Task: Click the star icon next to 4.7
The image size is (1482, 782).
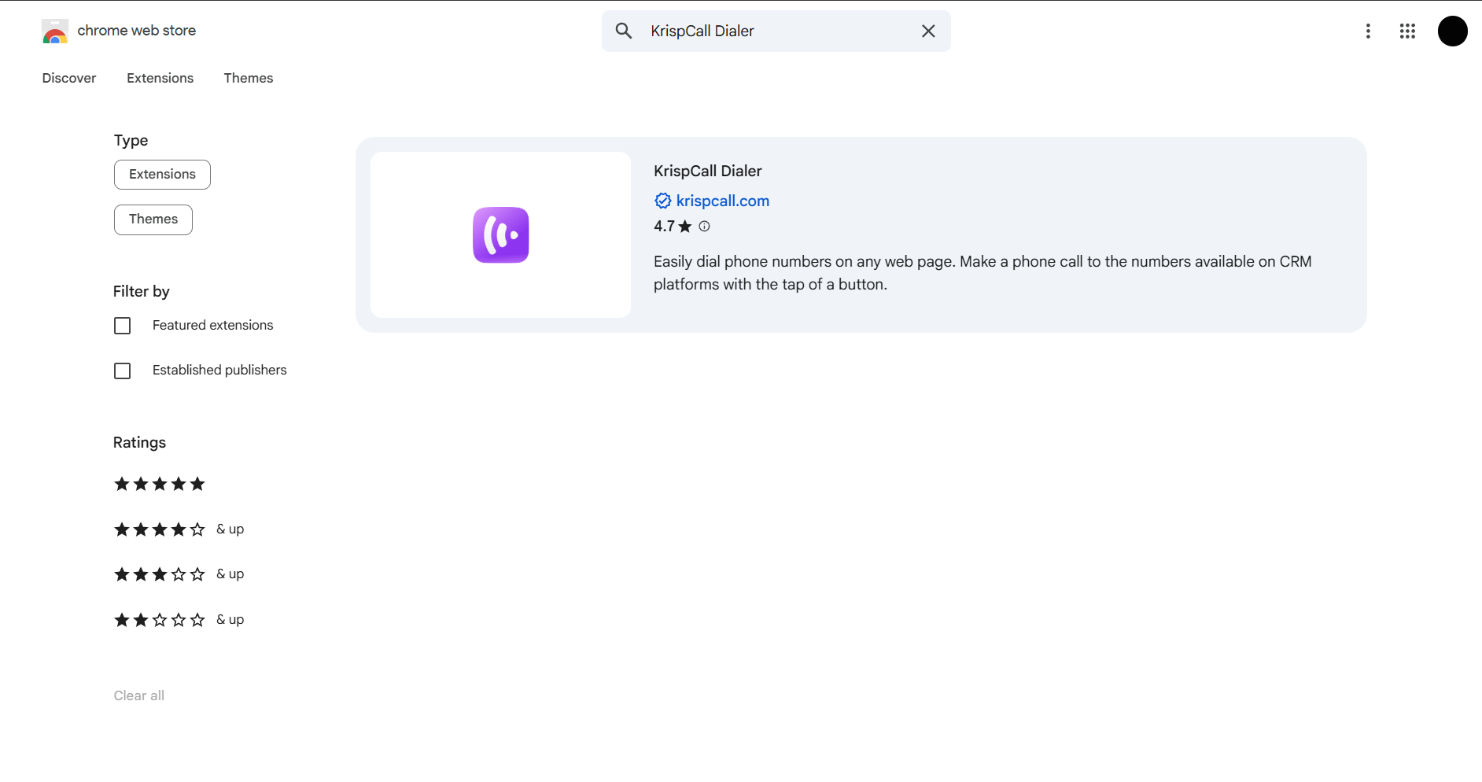Action: 685,226
